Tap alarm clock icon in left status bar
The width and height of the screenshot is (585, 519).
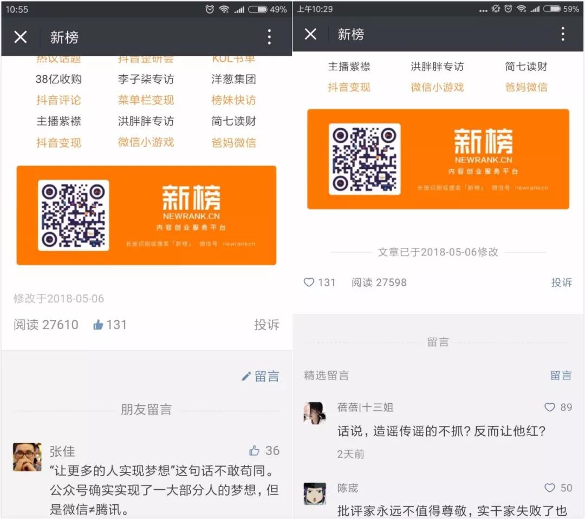click(210, 9)
